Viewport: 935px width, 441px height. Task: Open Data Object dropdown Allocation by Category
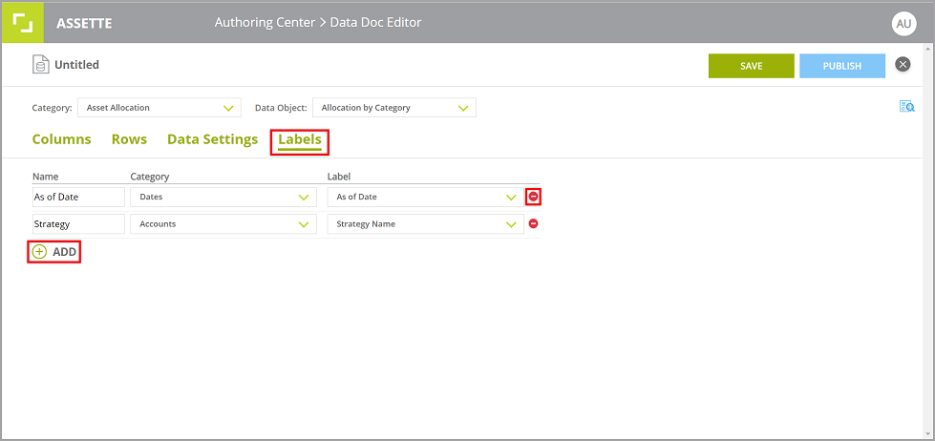tap(394, 108)
